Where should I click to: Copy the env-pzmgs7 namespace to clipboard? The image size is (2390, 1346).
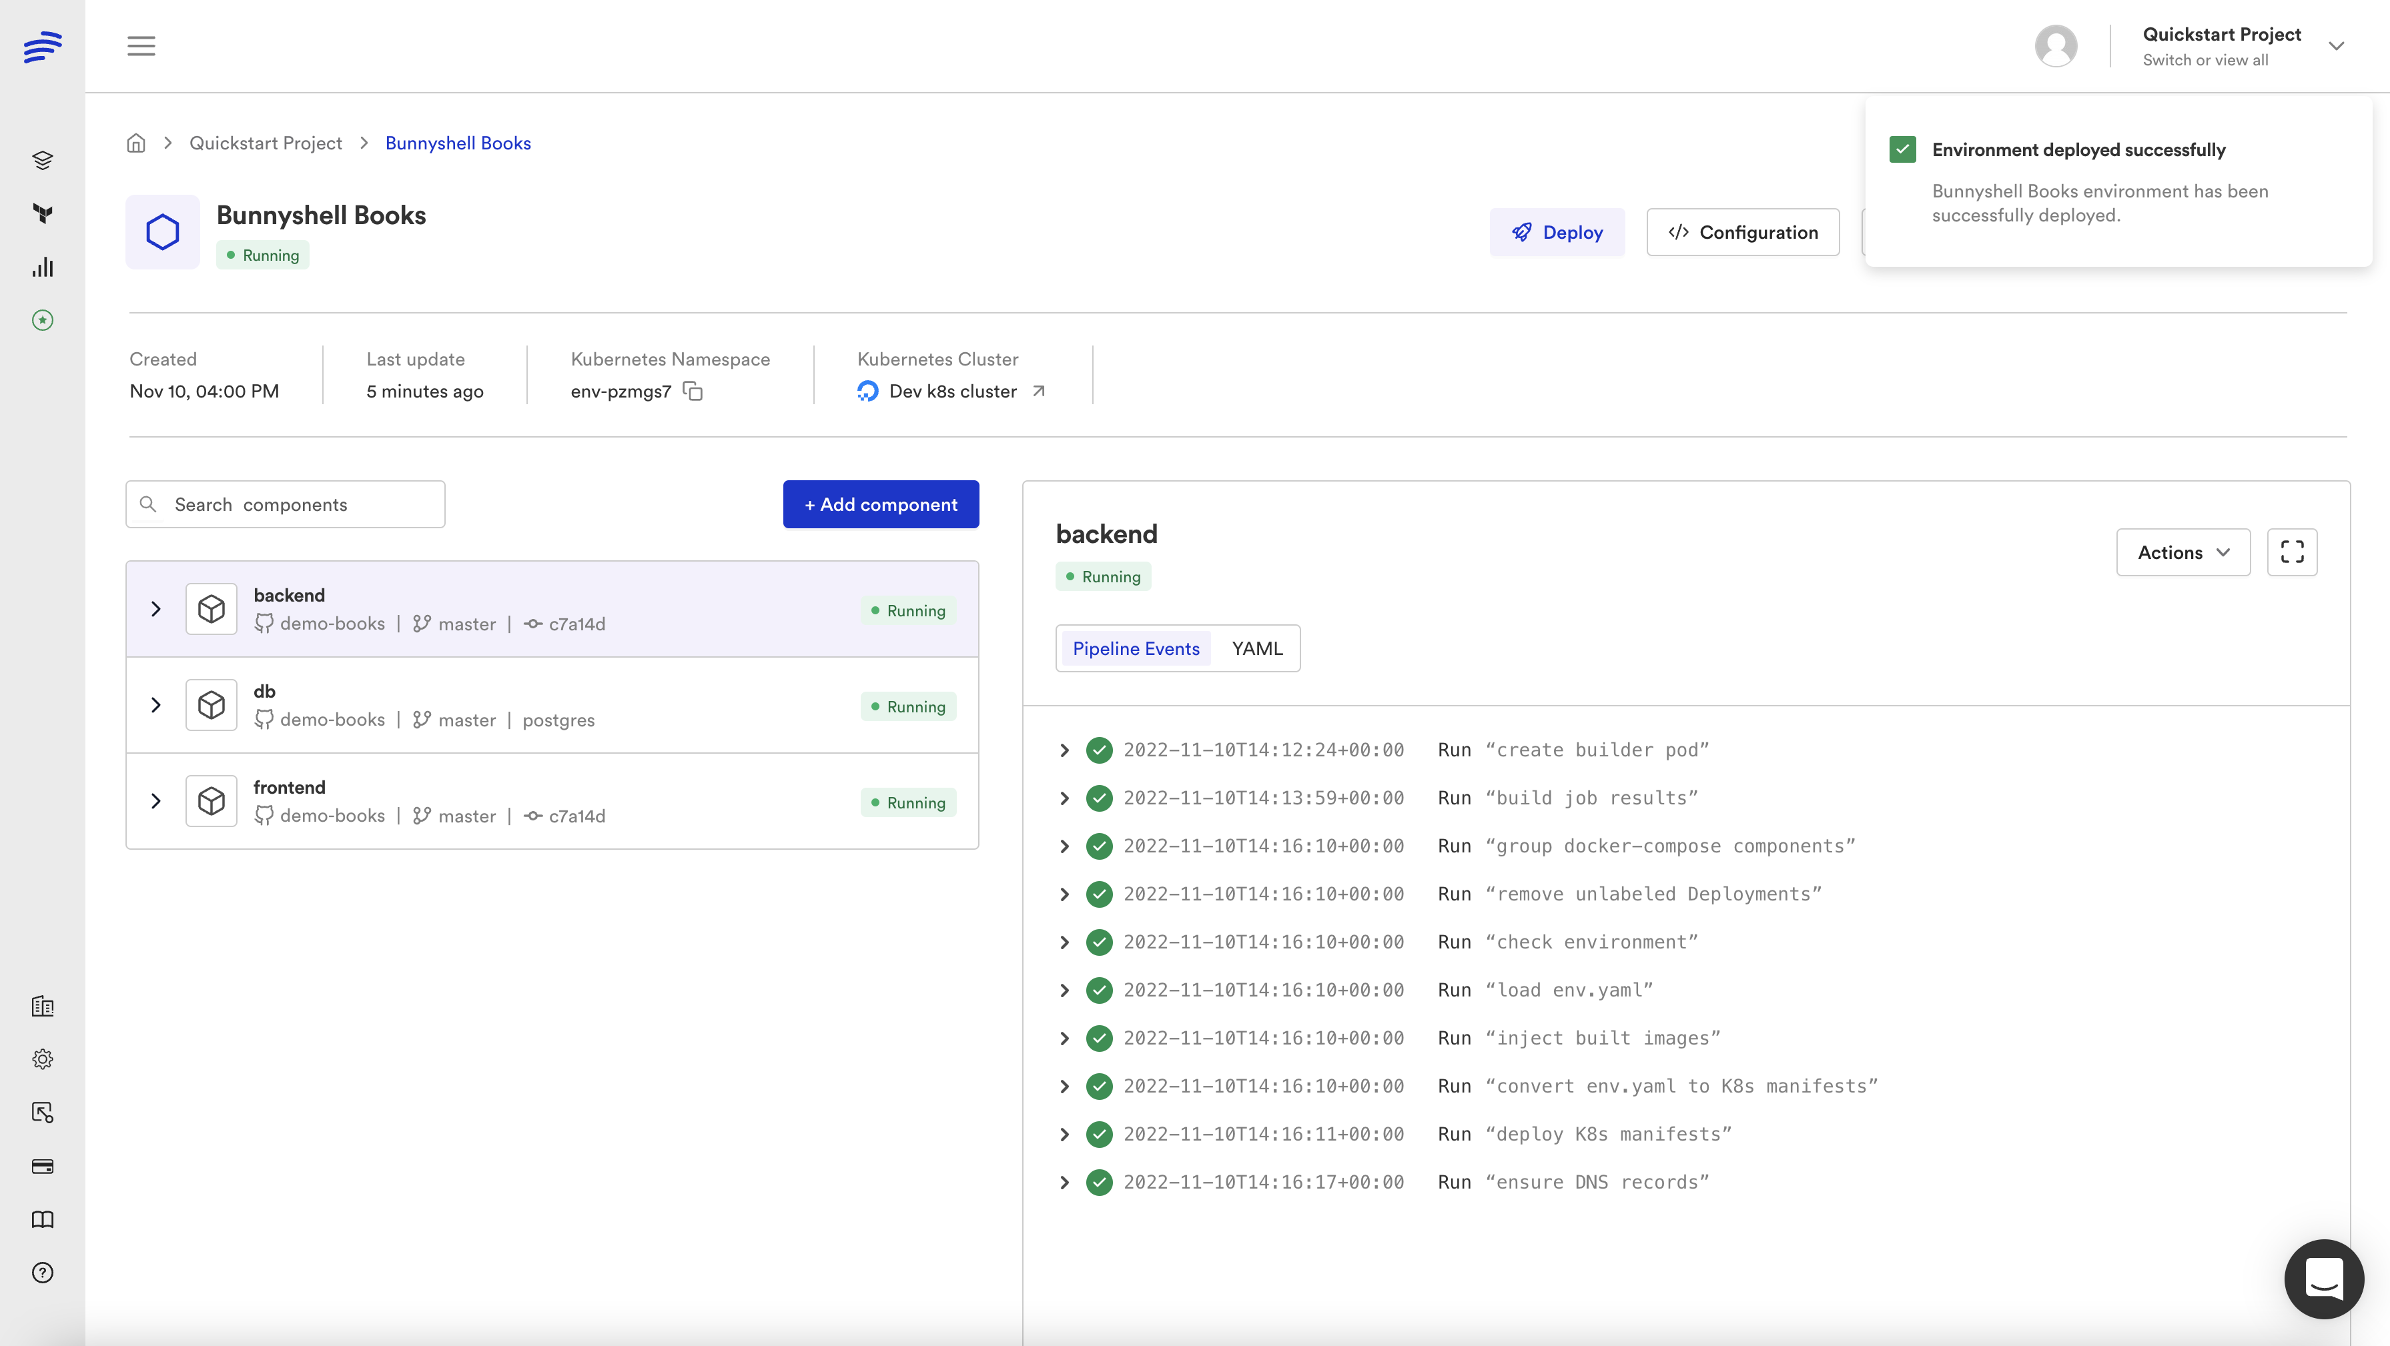tap(693, 392)
